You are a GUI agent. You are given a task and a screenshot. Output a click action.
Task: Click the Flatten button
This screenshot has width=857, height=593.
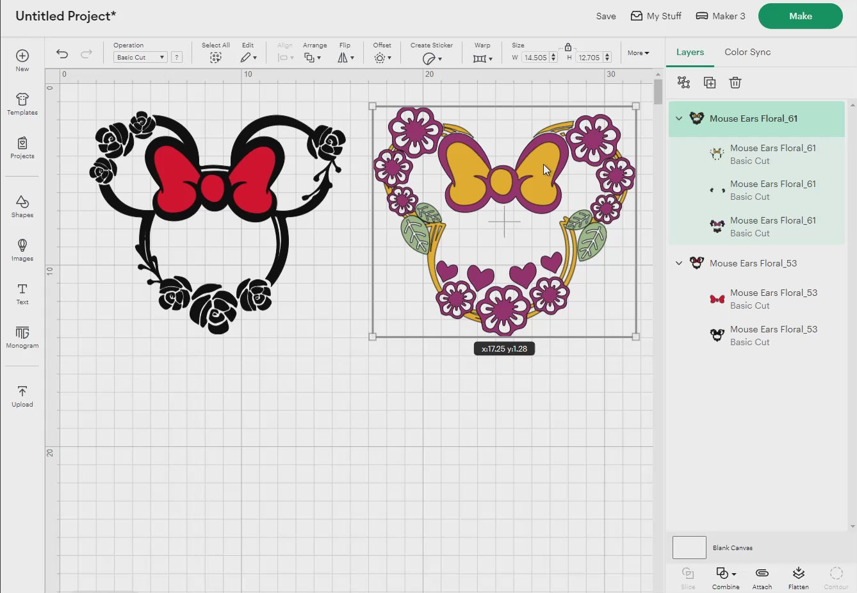point(798,578)
